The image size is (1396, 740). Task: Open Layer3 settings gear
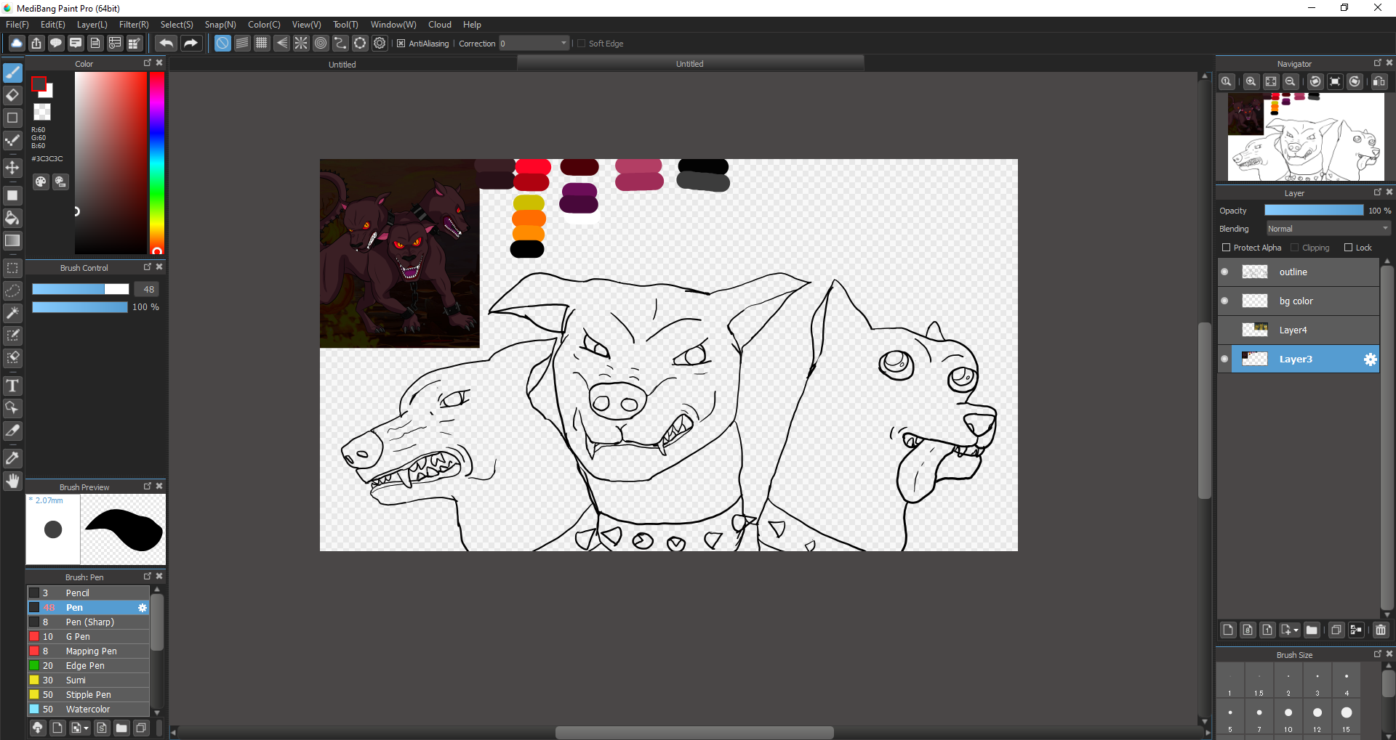coord(1370,359)
